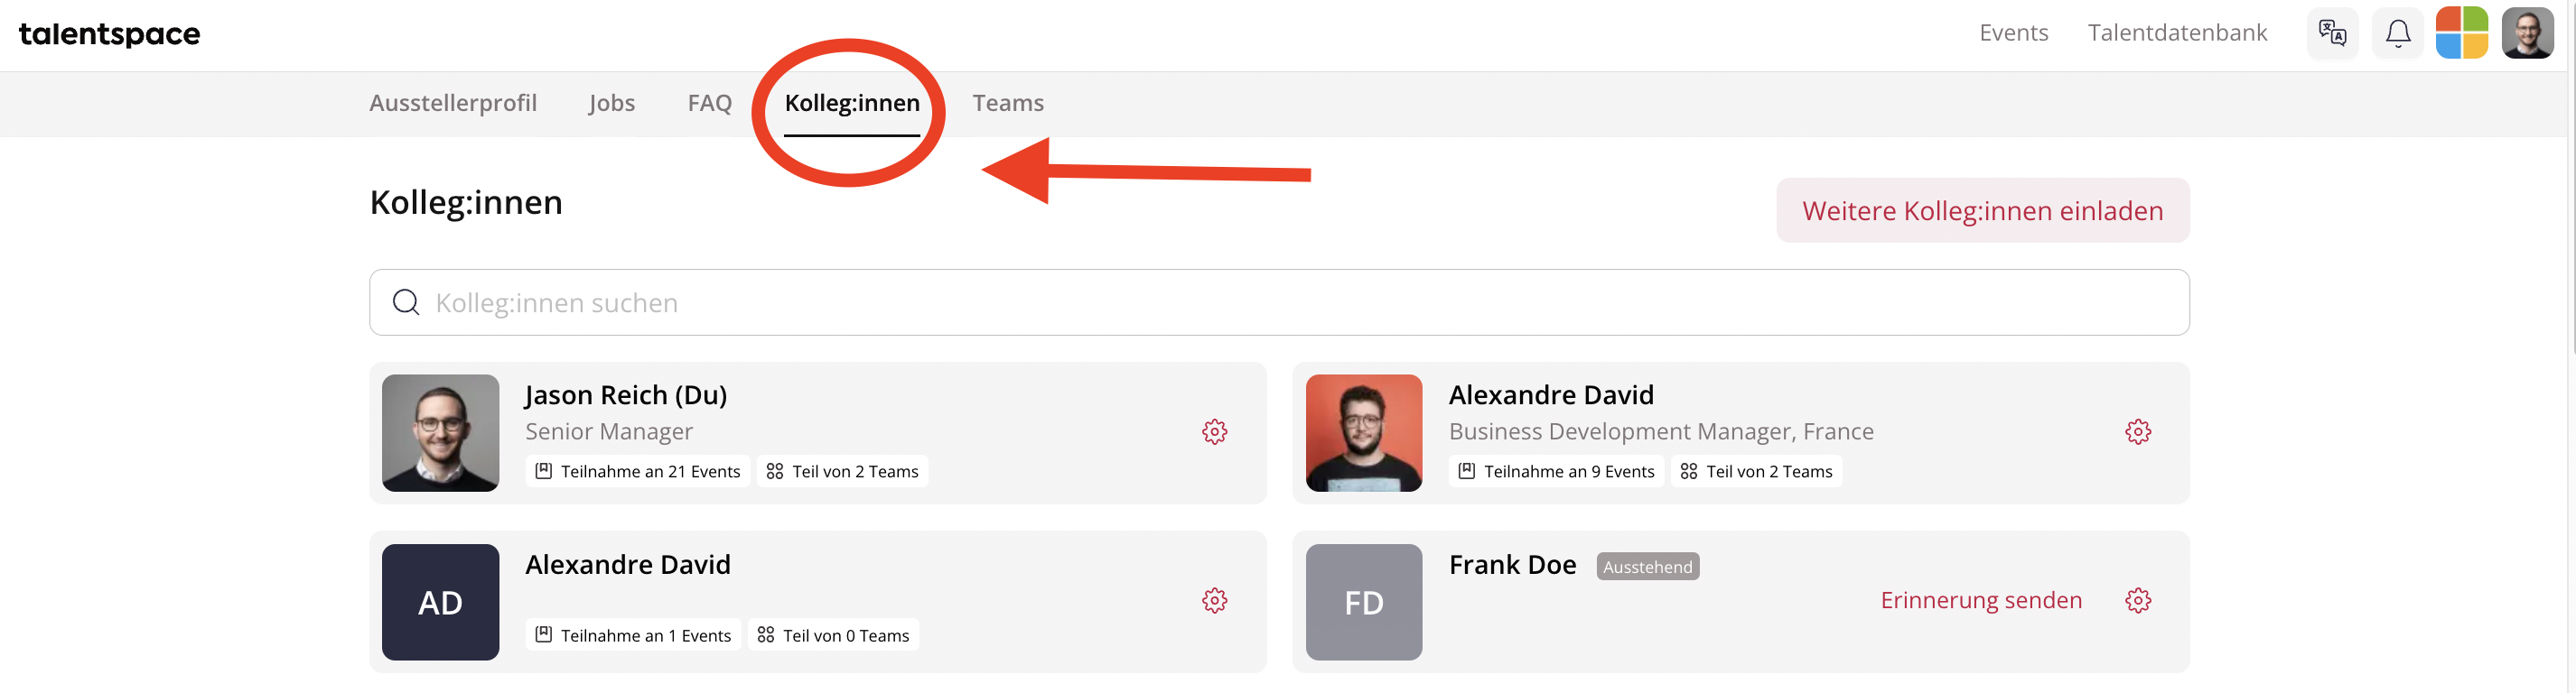Click the search magnifier icon
This screenshot has height=693, width=2576.
(406, 301)
